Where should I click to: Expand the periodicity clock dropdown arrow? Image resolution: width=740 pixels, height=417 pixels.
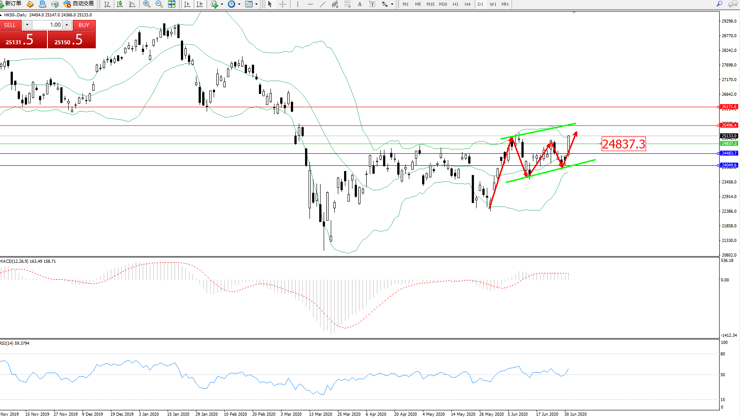pyautogui.click(x=239, y=4)
